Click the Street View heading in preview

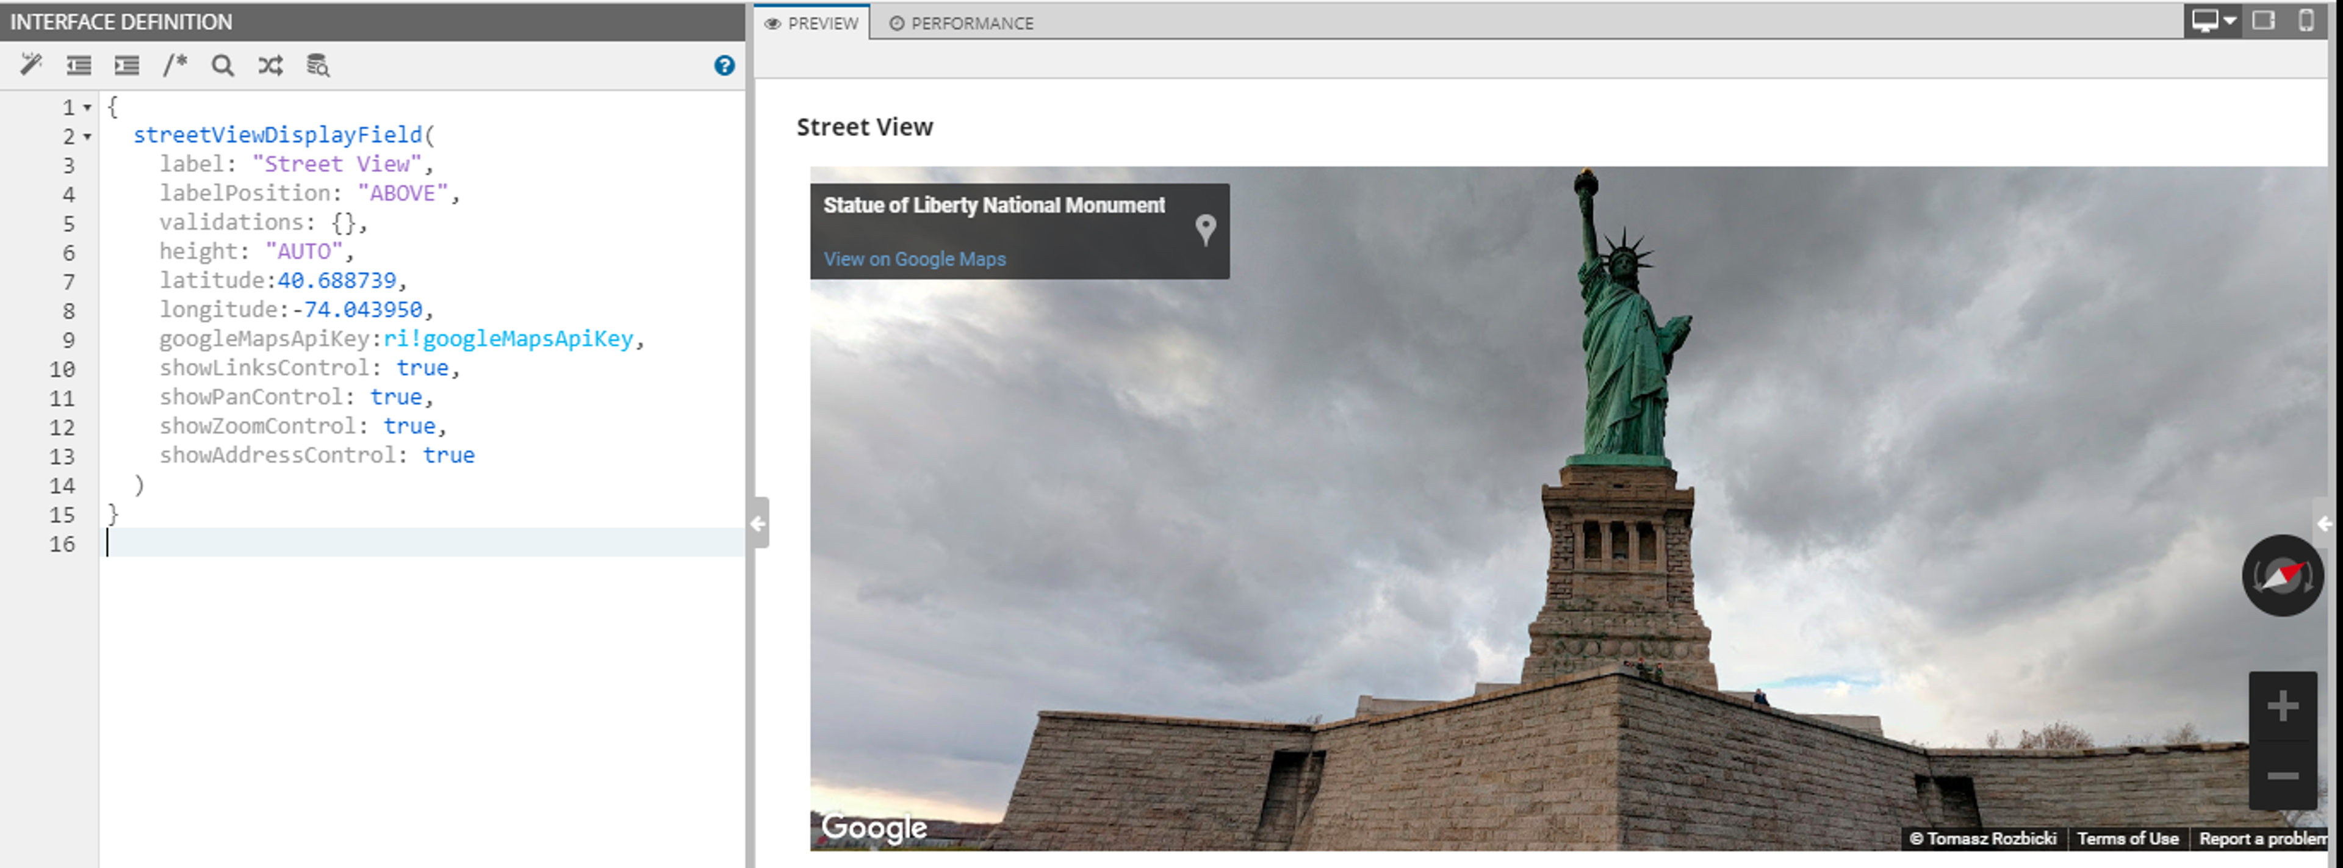pyautogui.click(x=864, y=127)
